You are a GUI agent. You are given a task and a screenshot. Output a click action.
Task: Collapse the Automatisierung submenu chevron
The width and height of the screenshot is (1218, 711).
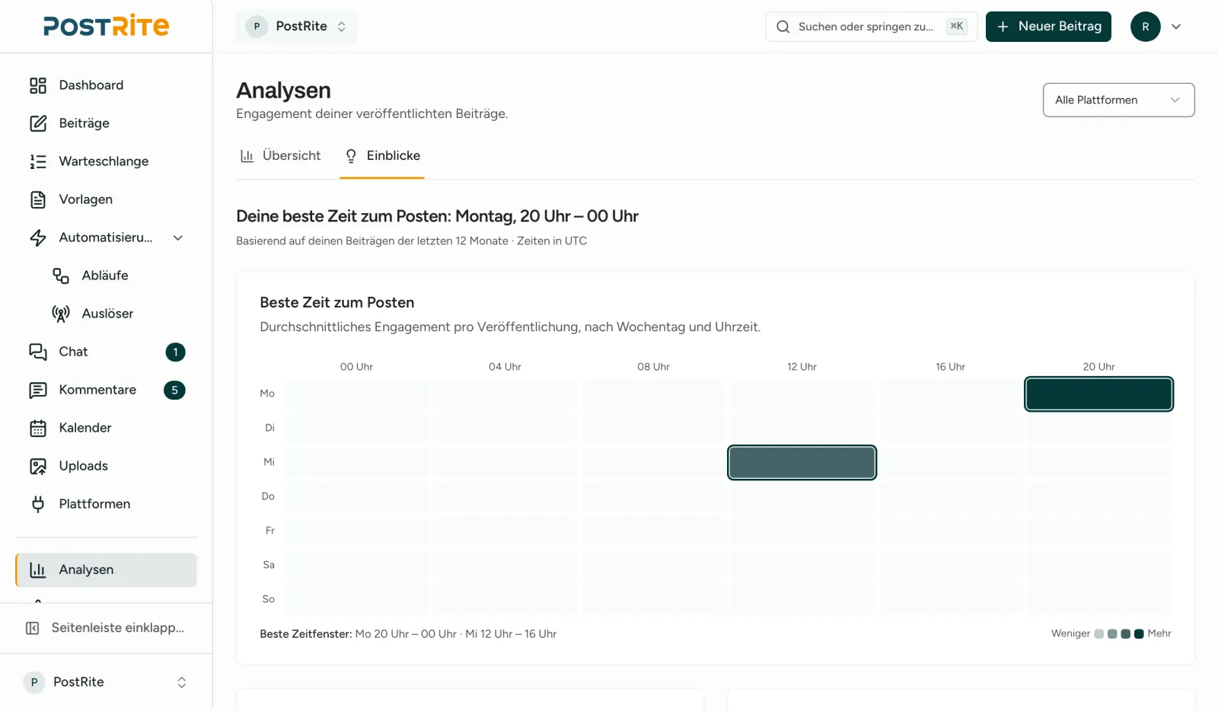(178, 238)
